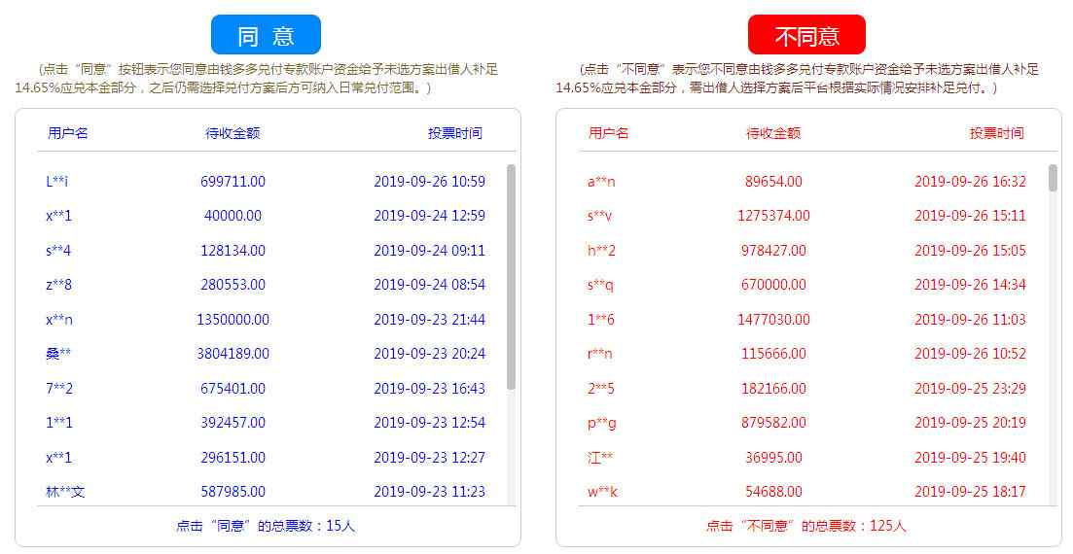The image size is (1073, 554).
Task: Select user 江** in disagree list
Action: [x=600, y=458]
